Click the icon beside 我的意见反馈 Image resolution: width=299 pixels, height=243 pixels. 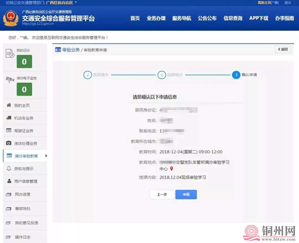click(x=8, y=223)
